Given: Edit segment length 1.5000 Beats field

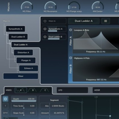Looking at the screenshot, I should tap(58, 106).
